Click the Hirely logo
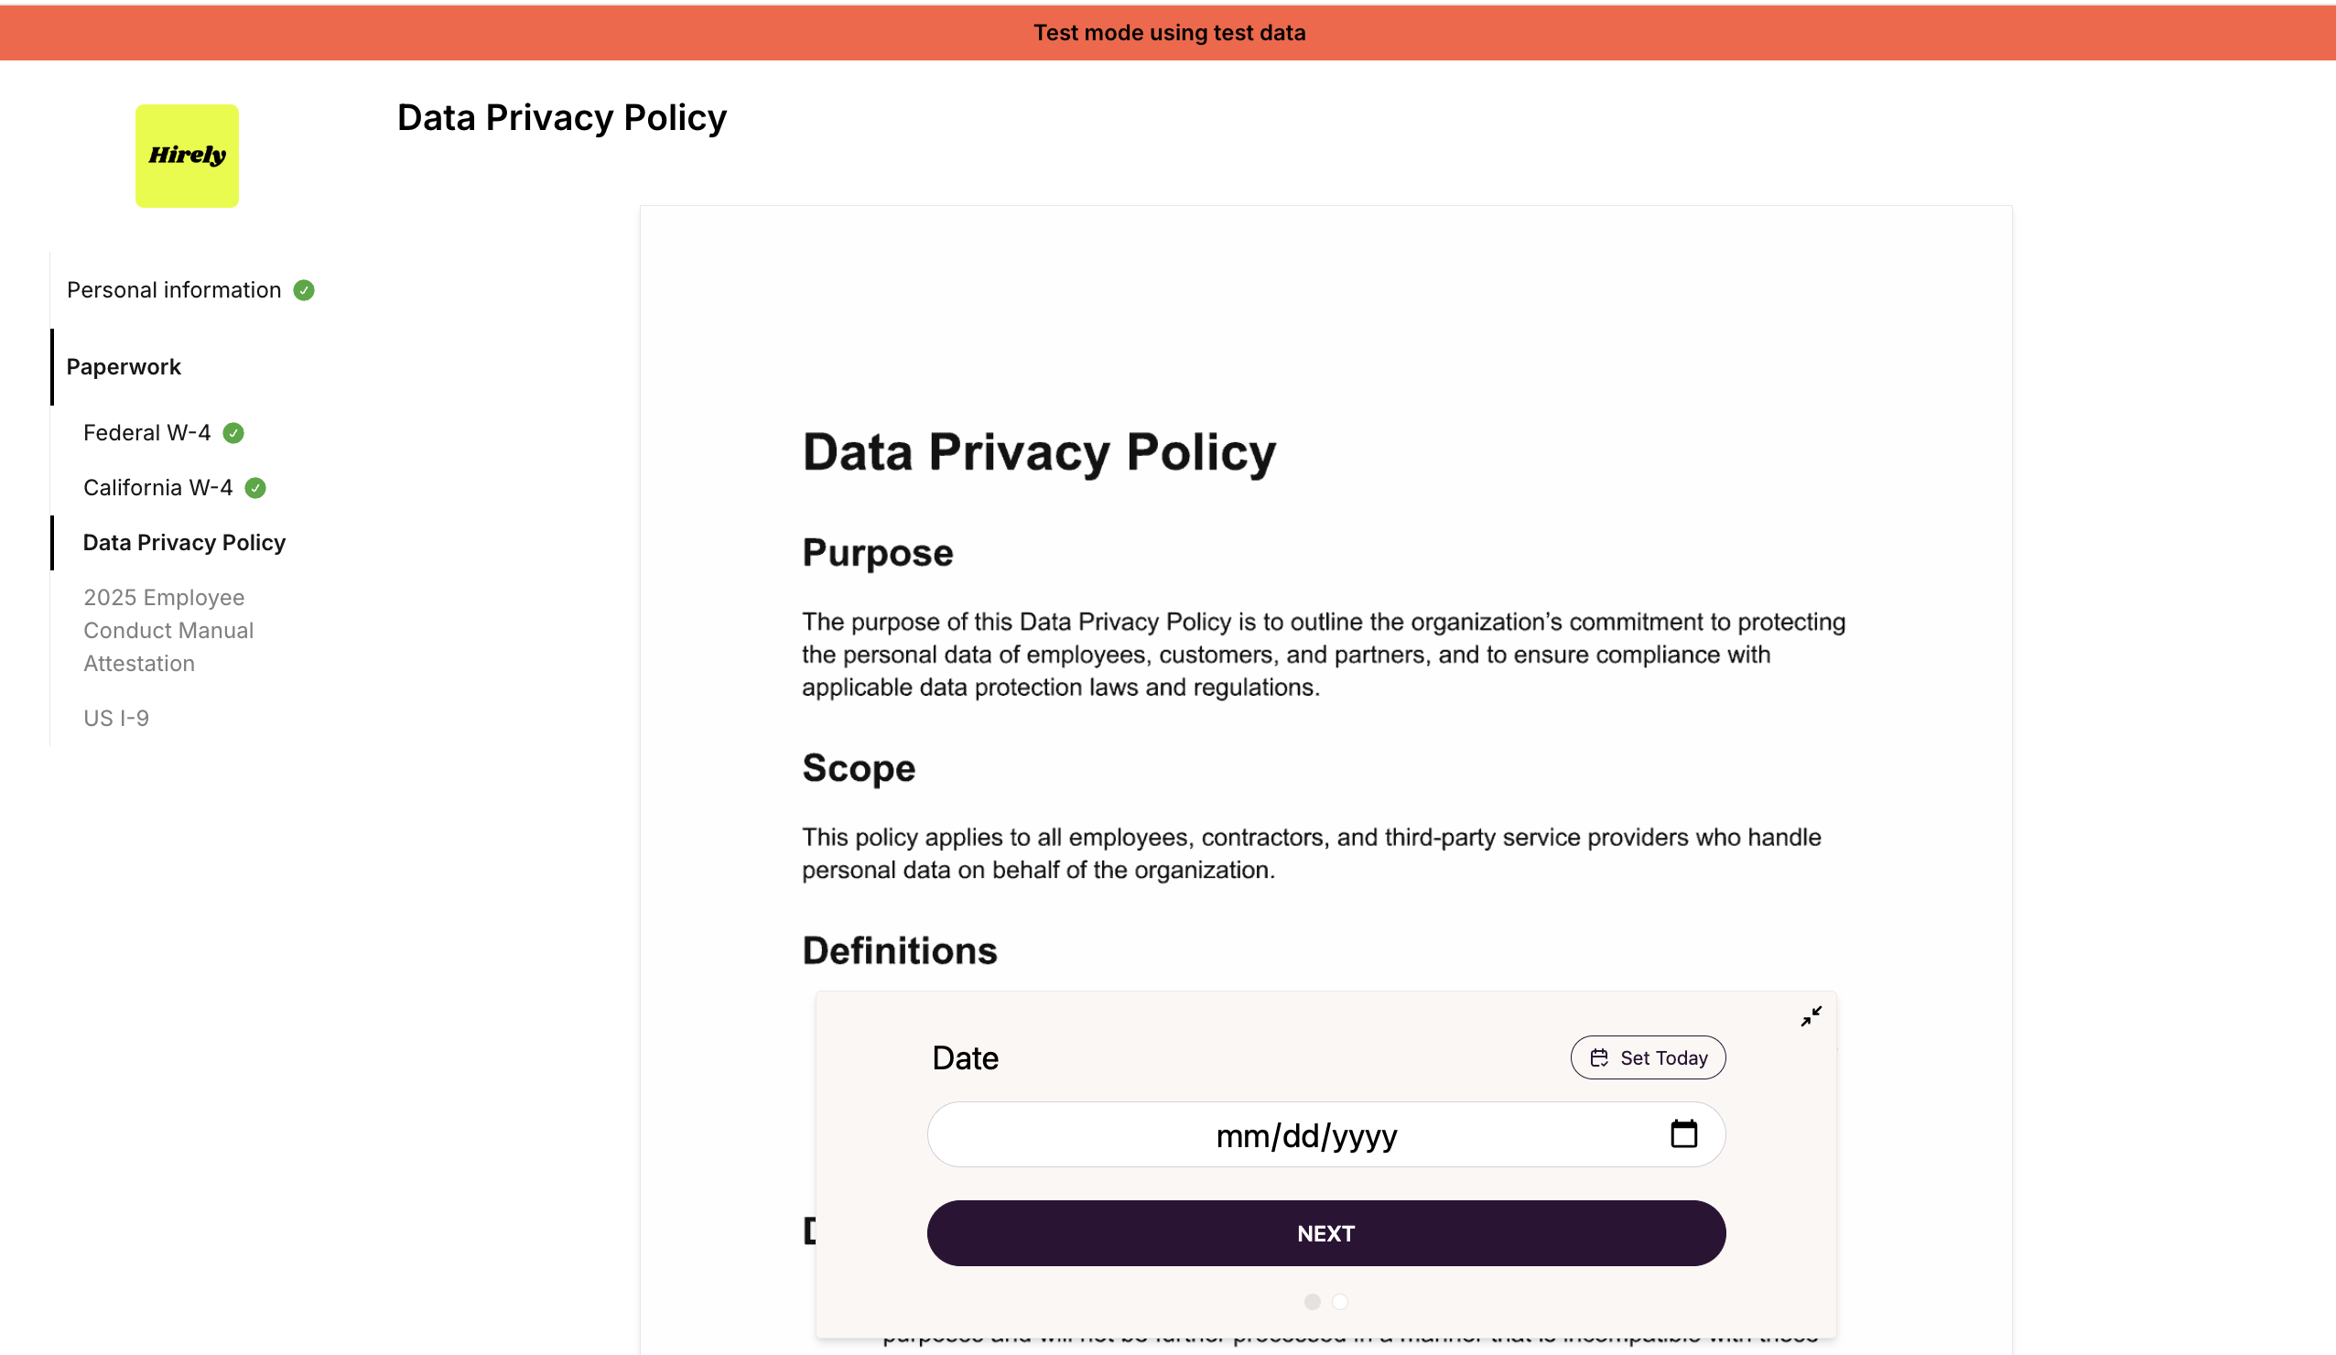2336x1355 pixels. pyautogui.click(x=188, y=156)
